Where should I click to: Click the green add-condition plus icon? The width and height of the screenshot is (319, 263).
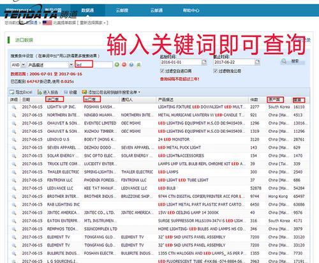(117, 64)
